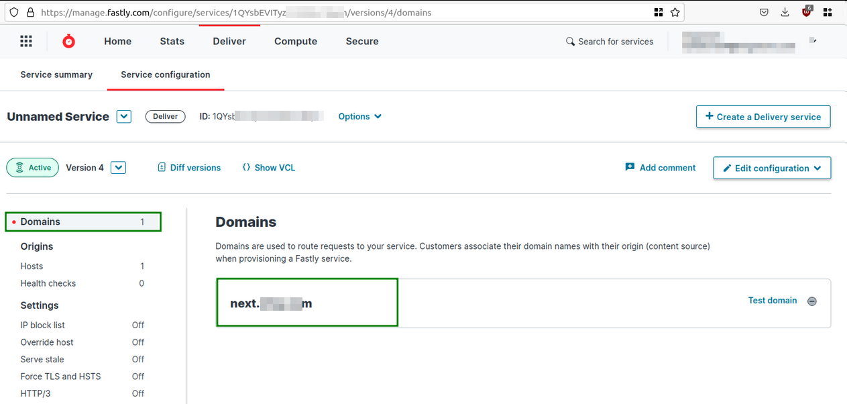Viewport: 847px width, 404px height.
Task: Expand the Options dropdown menu
Action: click(x=360, y=117)
